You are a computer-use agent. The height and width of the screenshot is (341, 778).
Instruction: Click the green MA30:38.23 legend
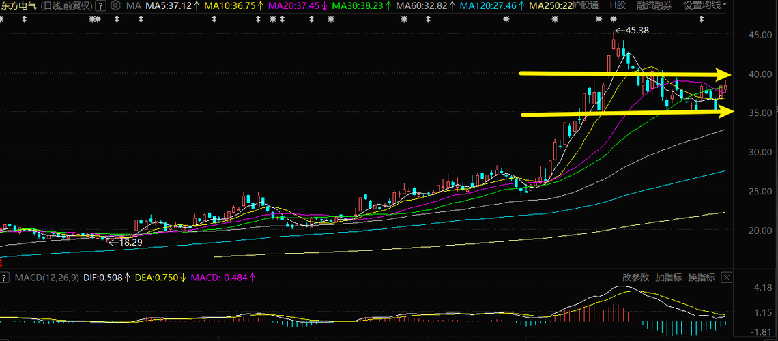coord(360,6)
